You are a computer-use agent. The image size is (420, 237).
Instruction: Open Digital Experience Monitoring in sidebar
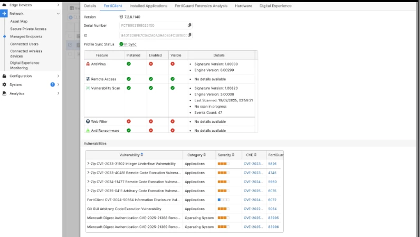pyautogui.click(x=25, y=65)
